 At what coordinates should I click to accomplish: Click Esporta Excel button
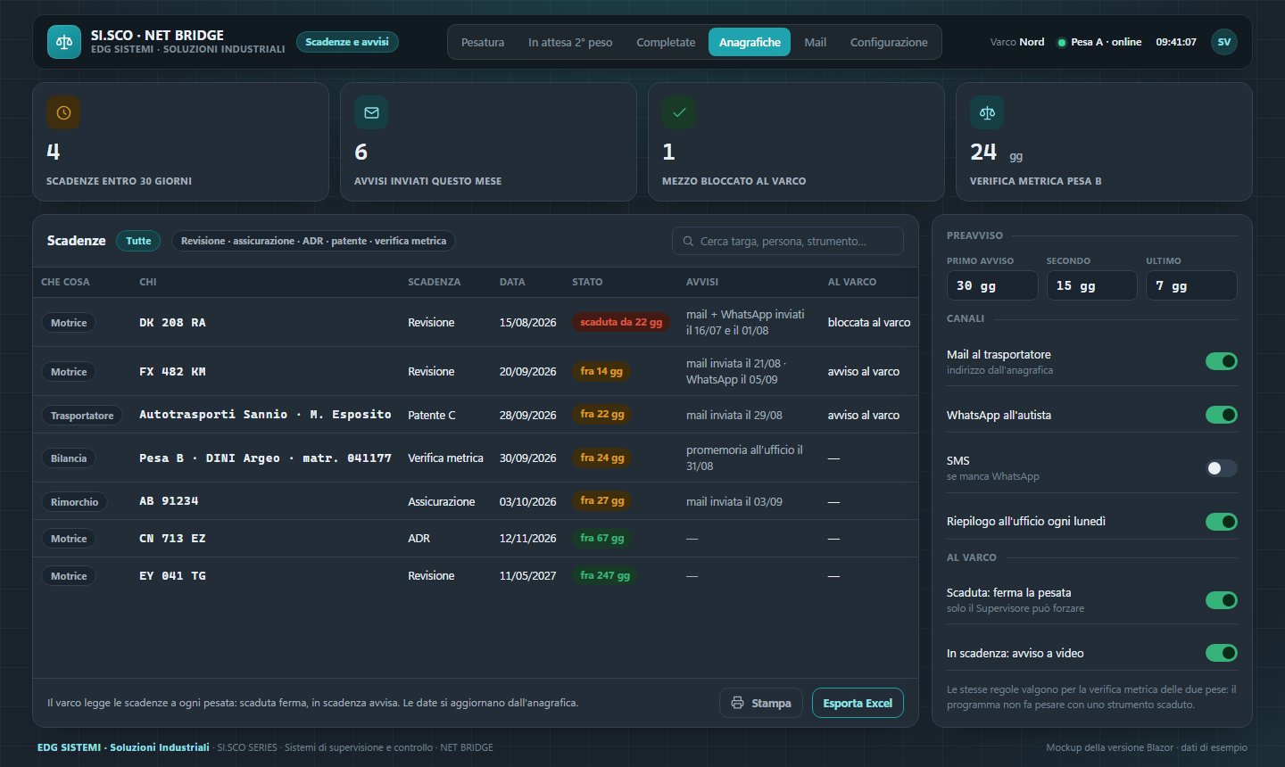pyautogui.click(x=858, y=703)
